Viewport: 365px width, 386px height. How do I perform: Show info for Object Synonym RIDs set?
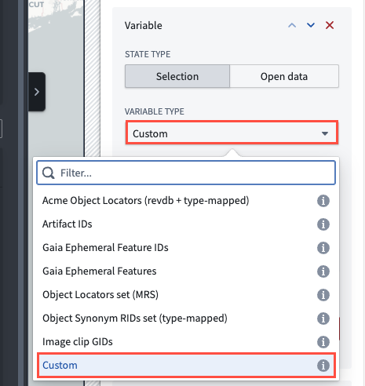(x=323, y=319)
